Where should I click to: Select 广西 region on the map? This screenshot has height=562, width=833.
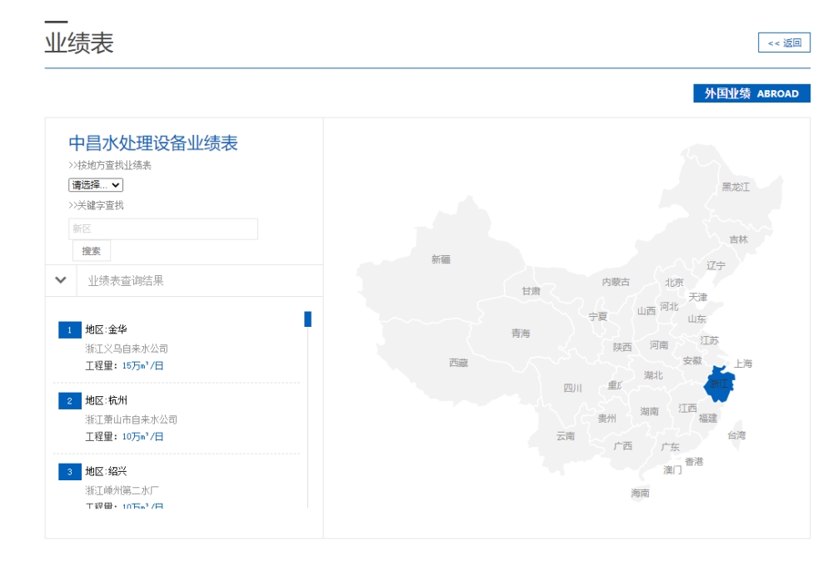622,445
